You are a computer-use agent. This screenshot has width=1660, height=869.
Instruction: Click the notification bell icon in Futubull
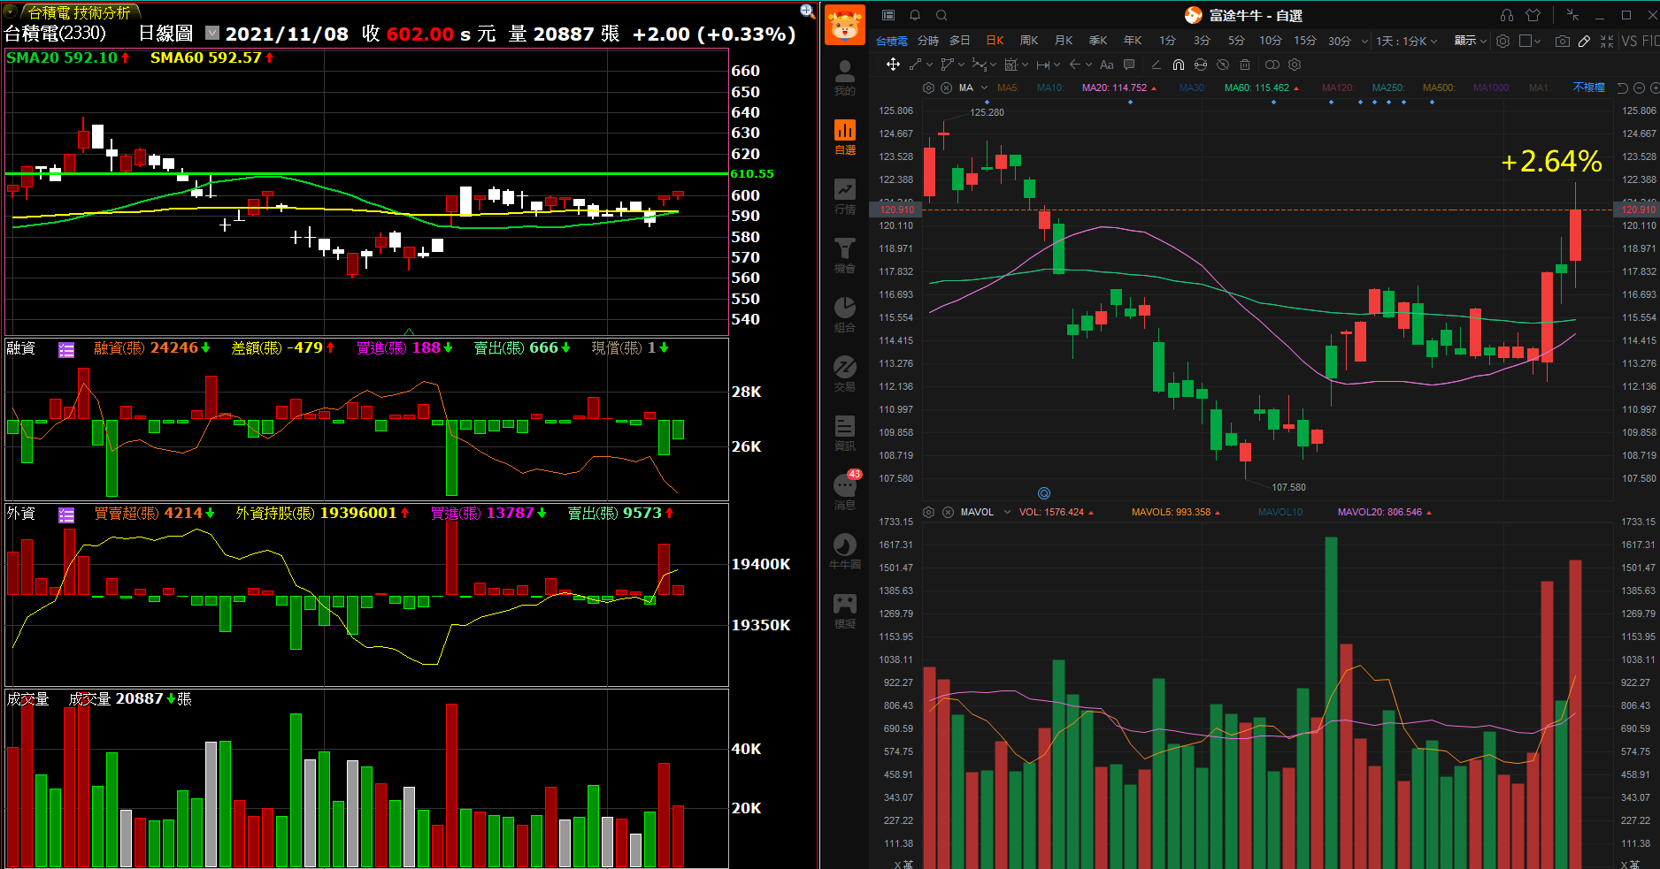915,15
